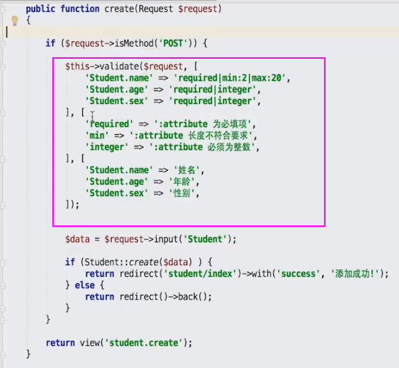Place cursor on 'Request' type hint
Screen dimensions: 399x368
click(156, 9)
